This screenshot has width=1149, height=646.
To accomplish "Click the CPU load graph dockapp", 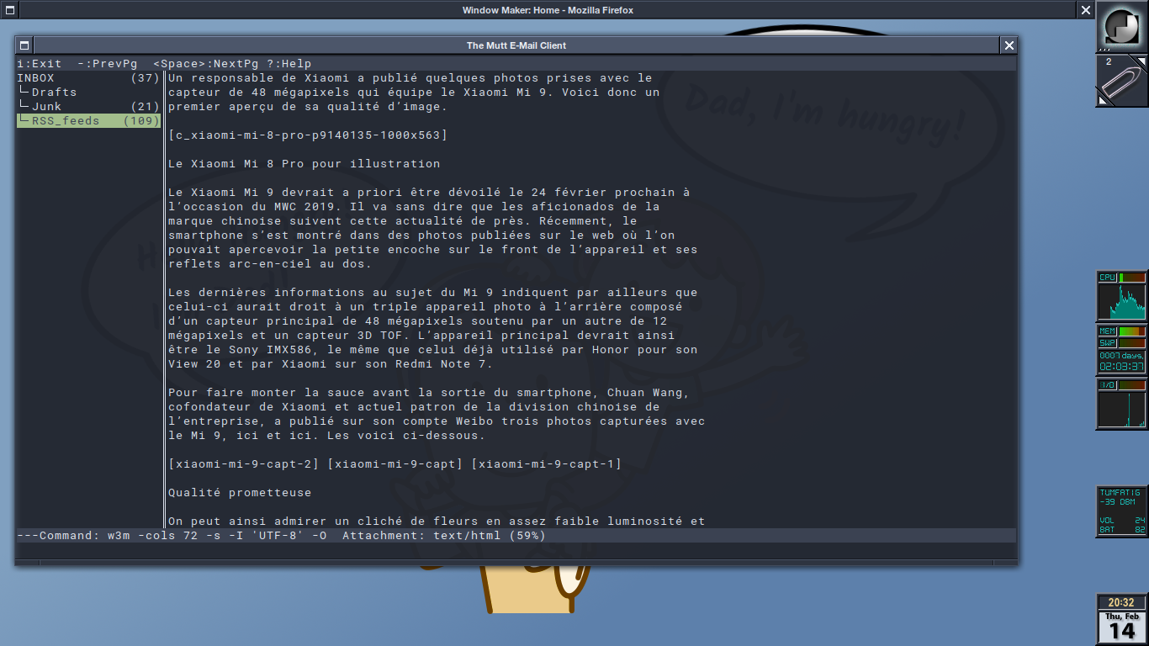I will [1122, 302].
